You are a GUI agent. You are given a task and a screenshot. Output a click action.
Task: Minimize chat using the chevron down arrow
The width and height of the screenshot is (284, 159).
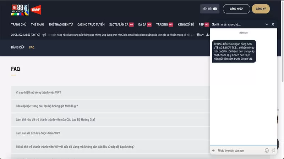[x=267, y=24]
